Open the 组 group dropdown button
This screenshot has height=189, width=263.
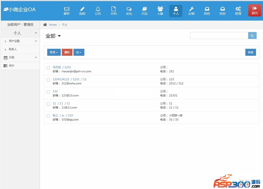[x=79, y=52]
